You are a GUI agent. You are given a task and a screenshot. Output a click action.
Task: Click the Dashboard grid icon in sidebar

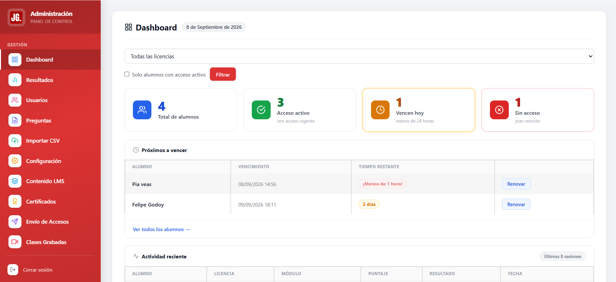(x=15, y=60)
